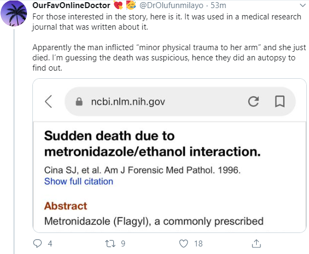Open the share tweet icon
This screenshot has width=309, height=254.
[256, 243]
